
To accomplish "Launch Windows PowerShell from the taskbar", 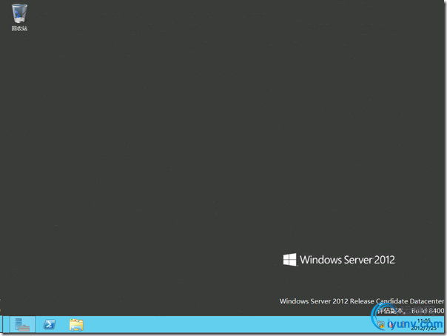I will pyautogui.click(x=50, y=324).
